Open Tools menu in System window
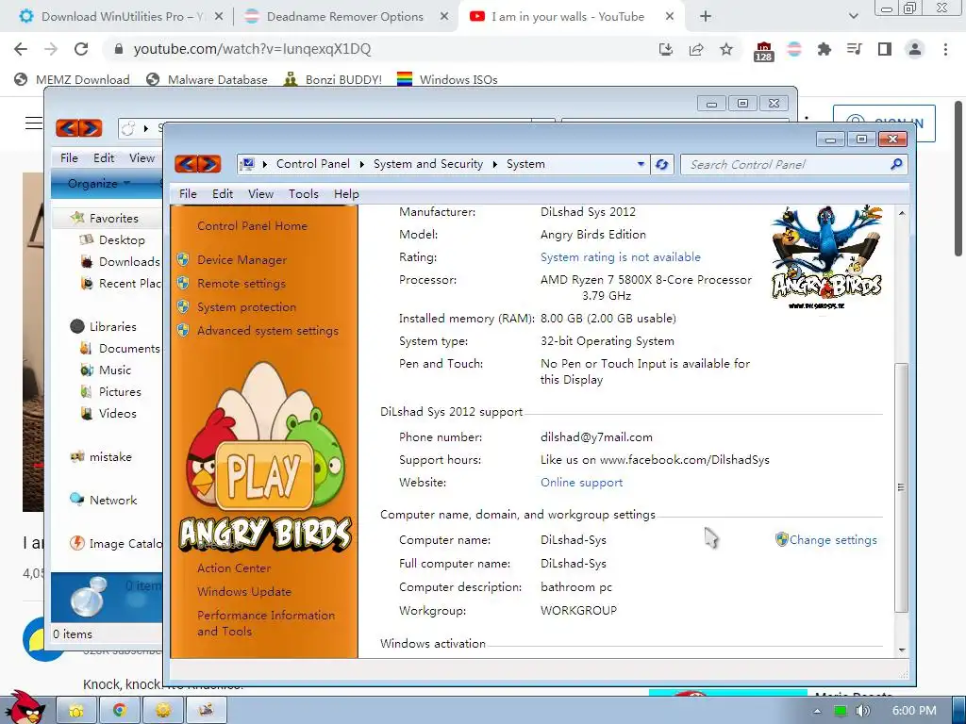 (304, 194)
